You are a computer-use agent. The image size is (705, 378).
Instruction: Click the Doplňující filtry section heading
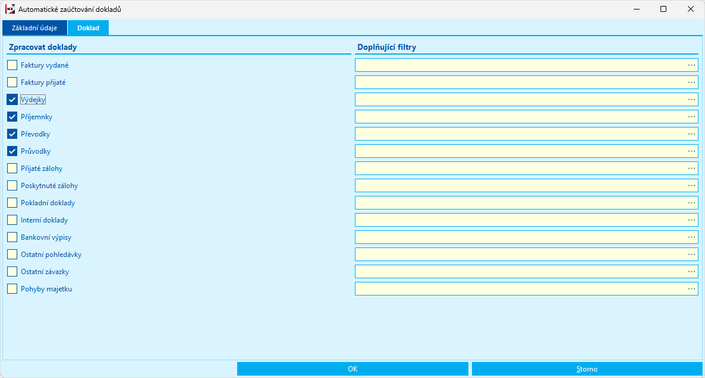point(386,47)
